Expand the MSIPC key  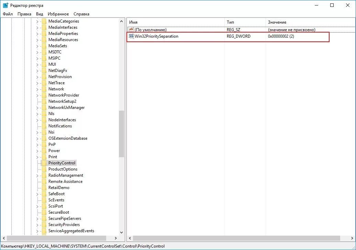point(37,58)
